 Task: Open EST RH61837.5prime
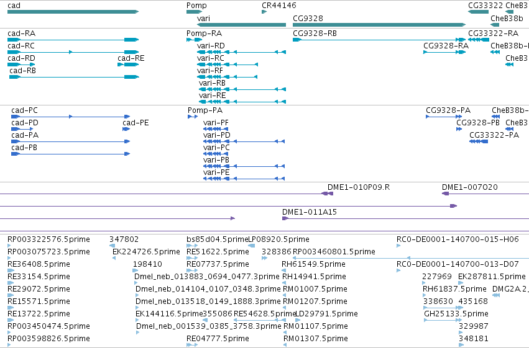coord(454,289)
